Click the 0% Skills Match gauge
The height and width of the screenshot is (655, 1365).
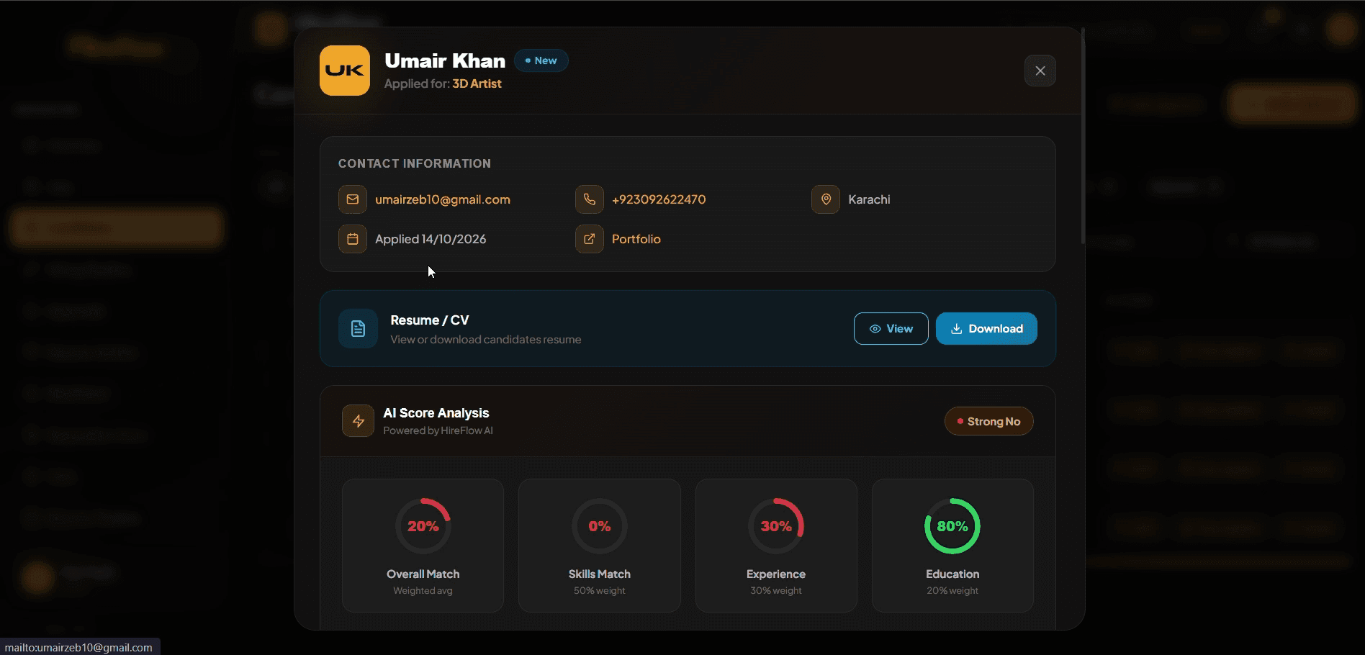600,526
